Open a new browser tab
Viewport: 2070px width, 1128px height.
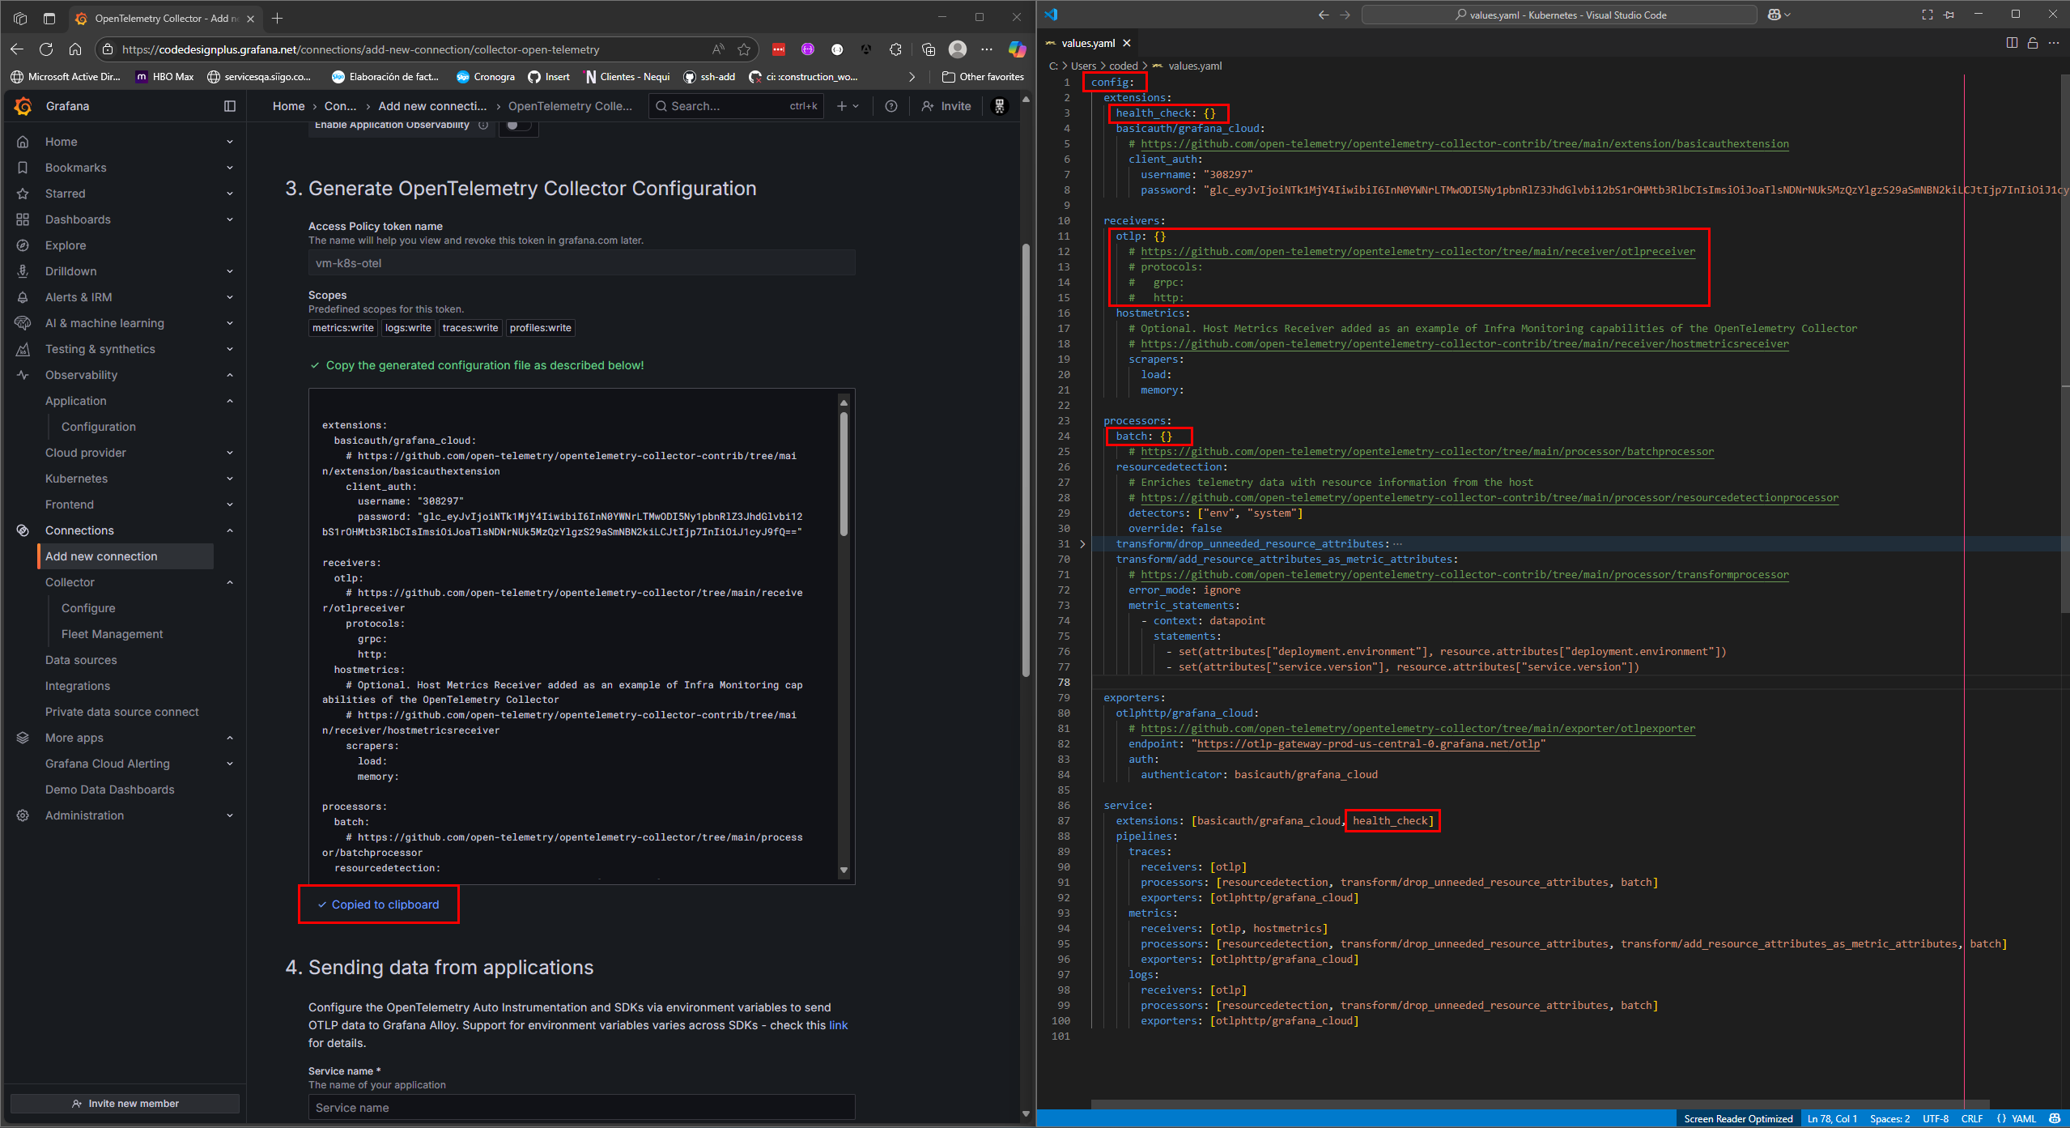(278, 18)
